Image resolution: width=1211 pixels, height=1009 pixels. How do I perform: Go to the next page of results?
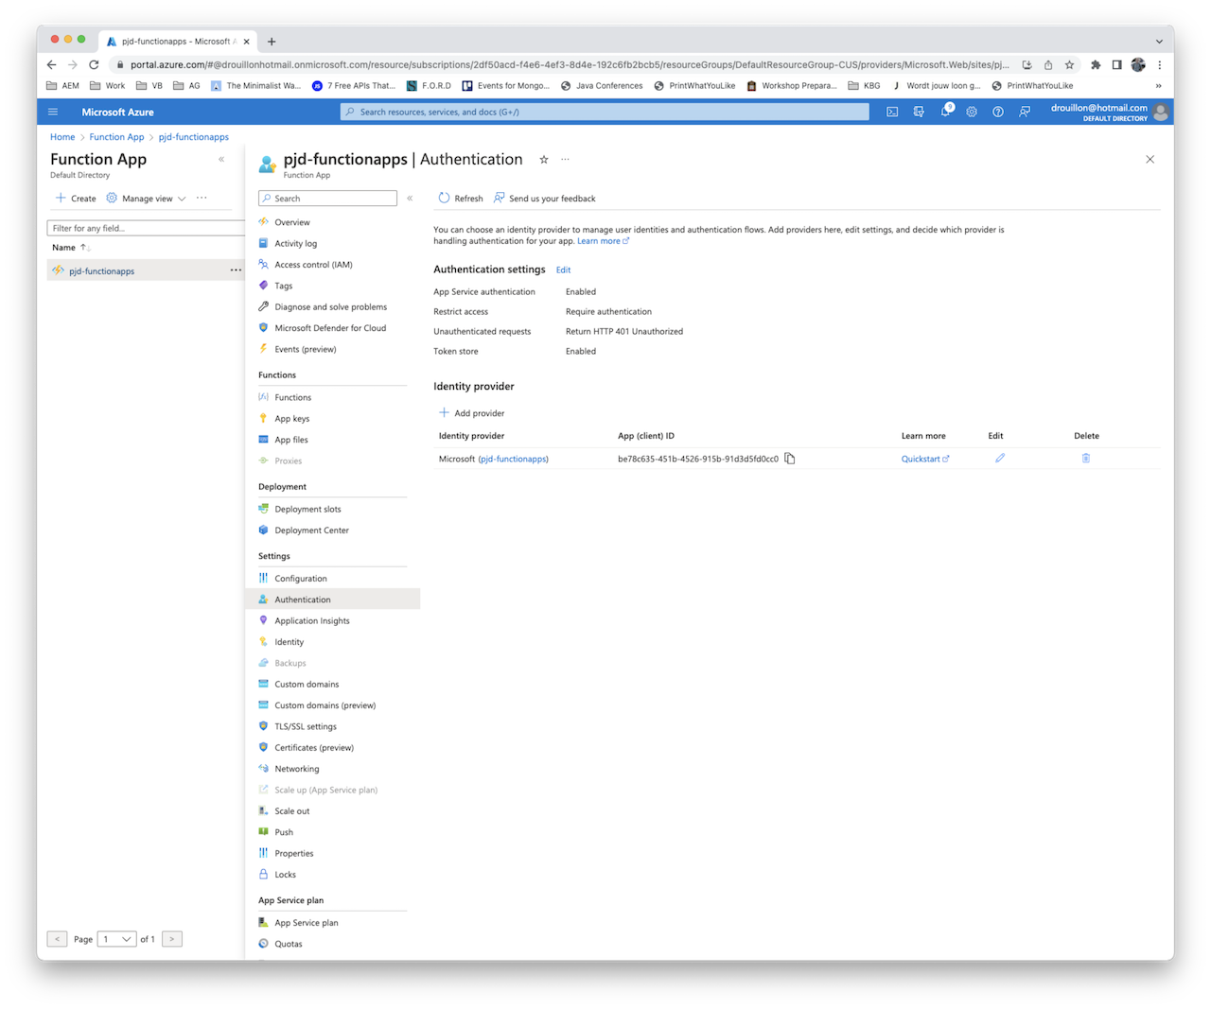(172, 939)
